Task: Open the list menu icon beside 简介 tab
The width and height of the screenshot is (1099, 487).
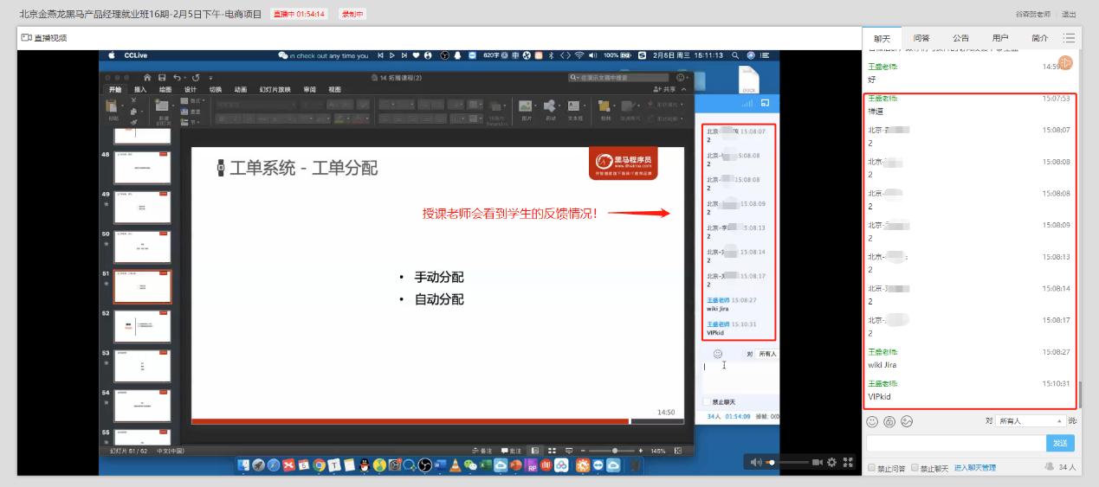Action: [1069, 38]
